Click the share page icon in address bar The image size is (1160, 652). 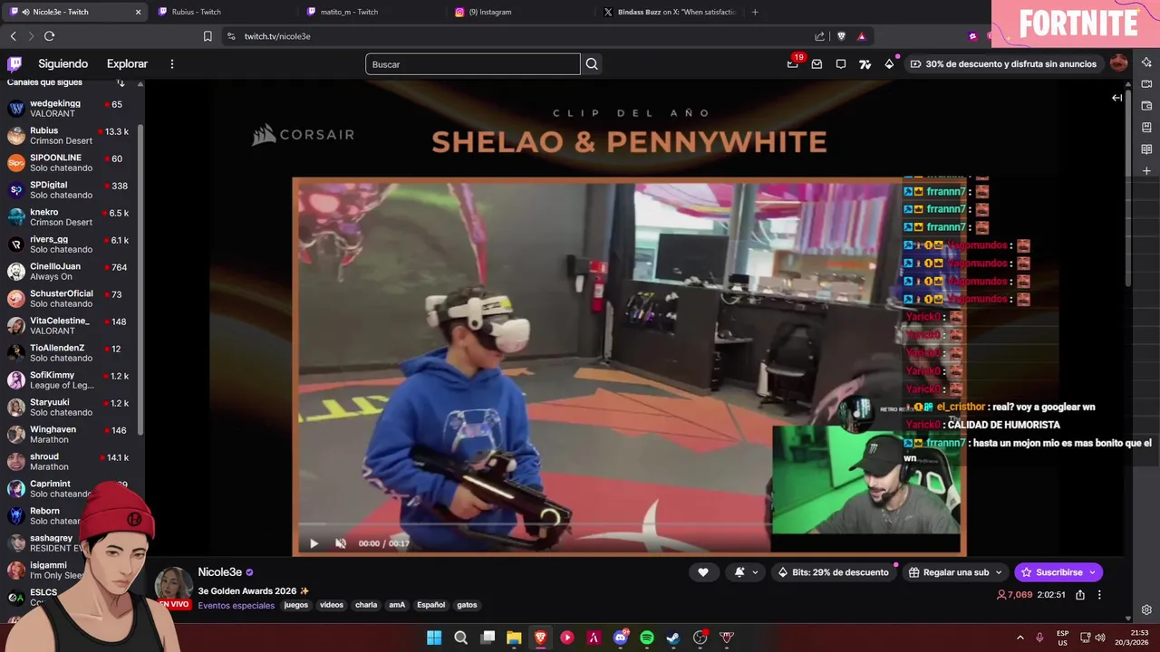click(x=820, y=36)
